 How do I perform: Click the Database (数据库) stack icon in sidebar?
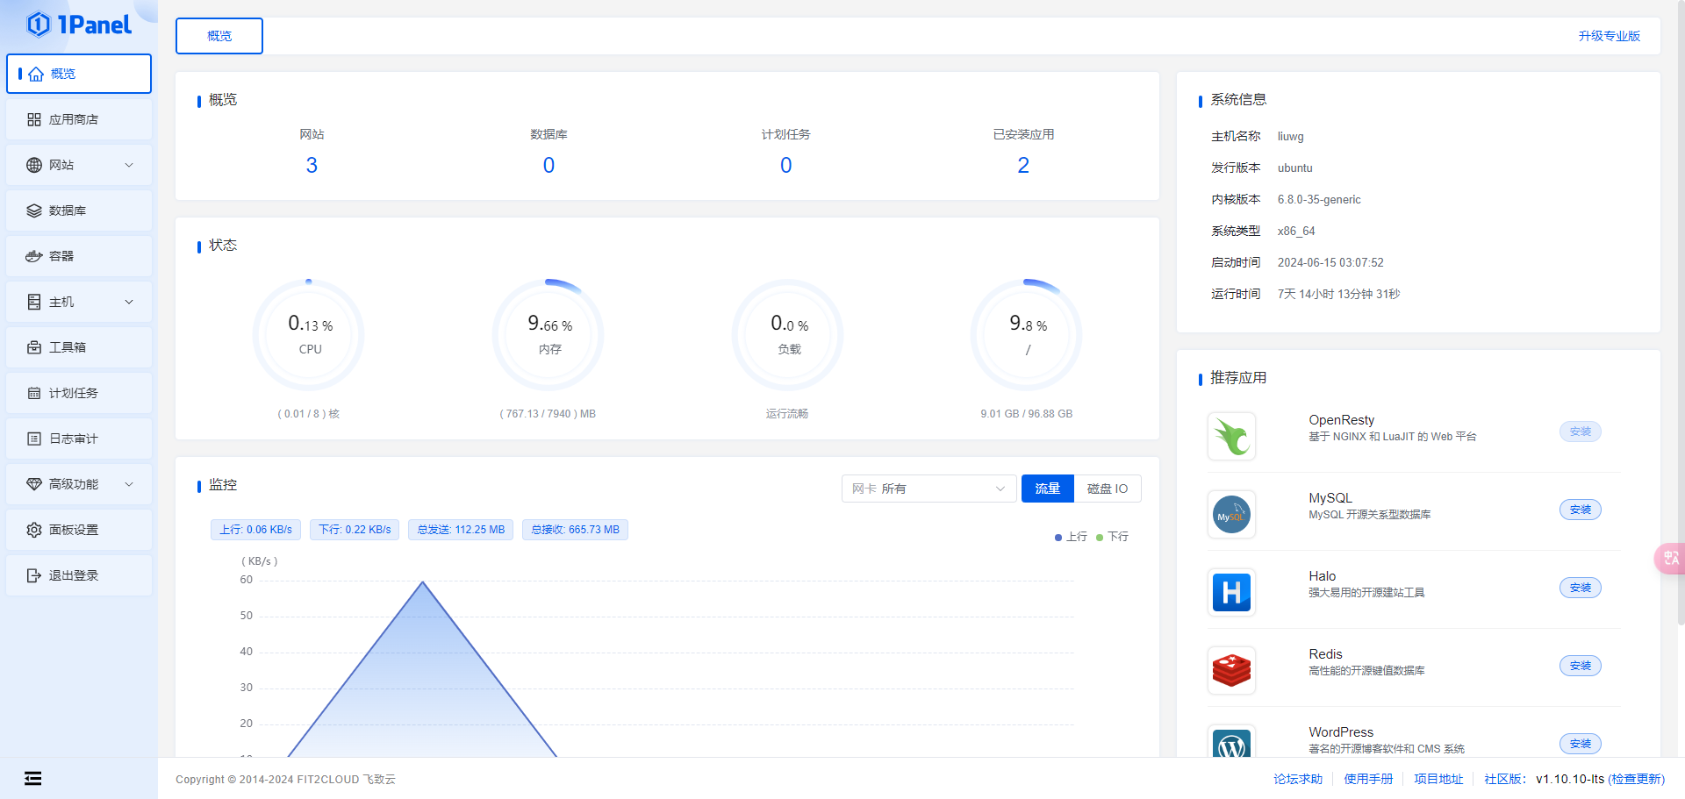34,210
